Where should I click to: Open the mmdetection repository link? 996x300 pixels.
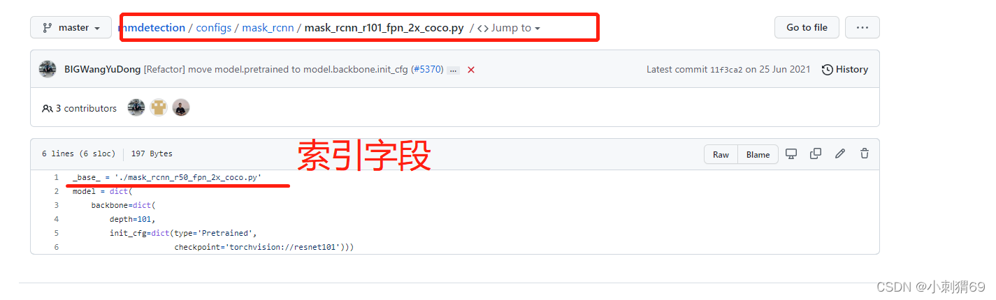coord(152,28)
